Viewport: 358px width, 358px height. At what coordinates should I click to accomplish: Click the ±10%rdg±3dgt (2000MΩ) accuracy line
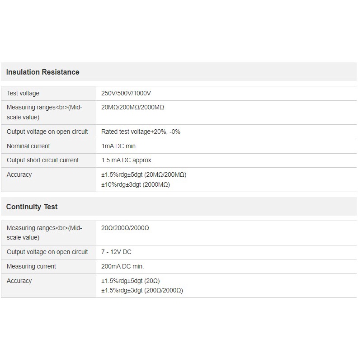coord(136,184)
